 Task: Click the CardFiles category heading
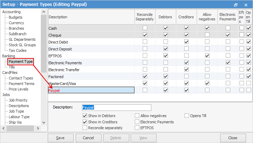coord(10,73)
